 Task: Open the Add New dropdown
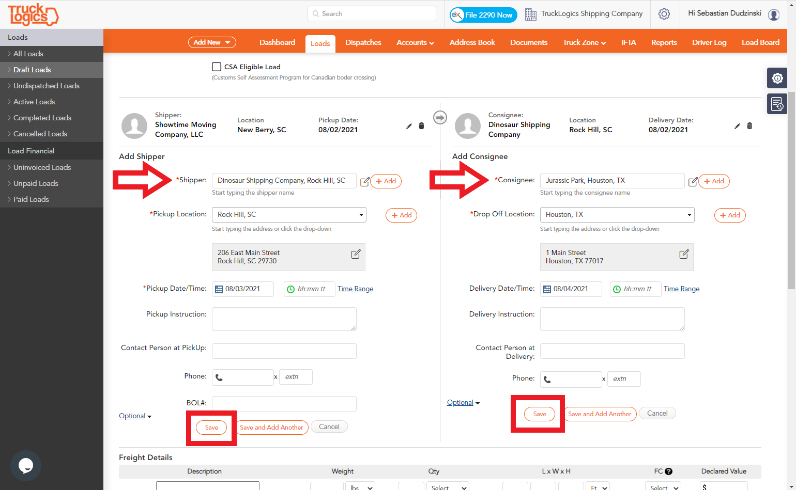click(212, 42)
